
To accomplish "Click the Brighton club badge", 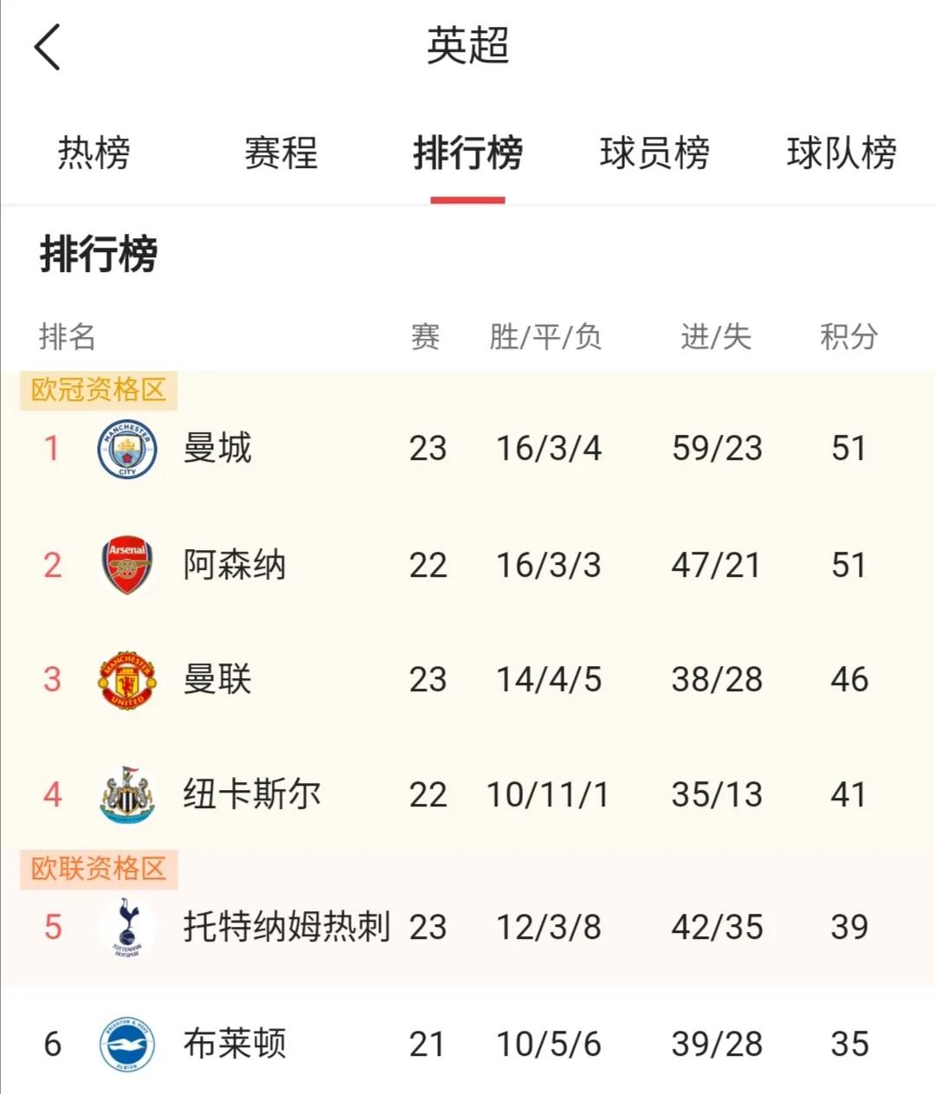I will pos(126,1045).
